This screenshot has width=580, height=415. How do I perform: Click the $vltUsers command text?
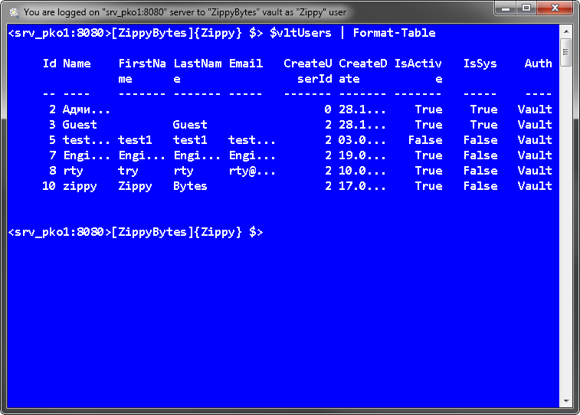point(300,33)
